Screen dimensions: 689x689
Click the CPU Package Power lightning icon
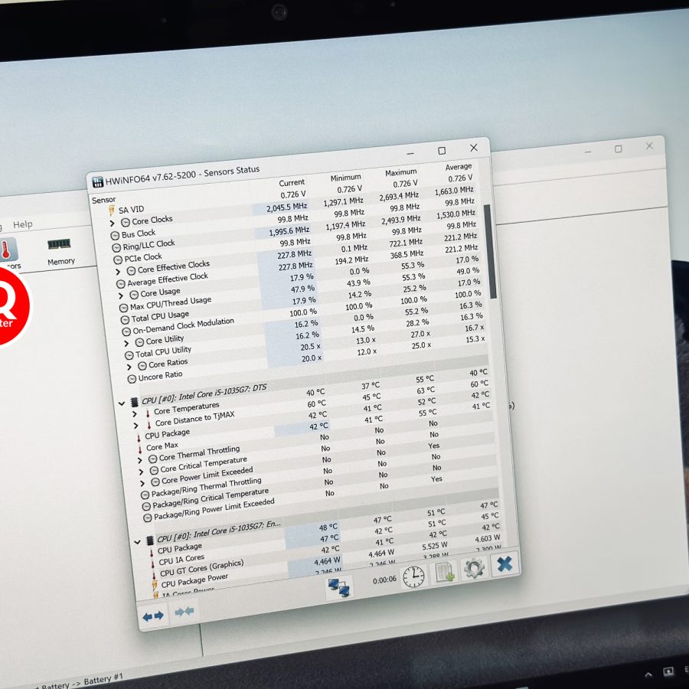tap(155, 586)
